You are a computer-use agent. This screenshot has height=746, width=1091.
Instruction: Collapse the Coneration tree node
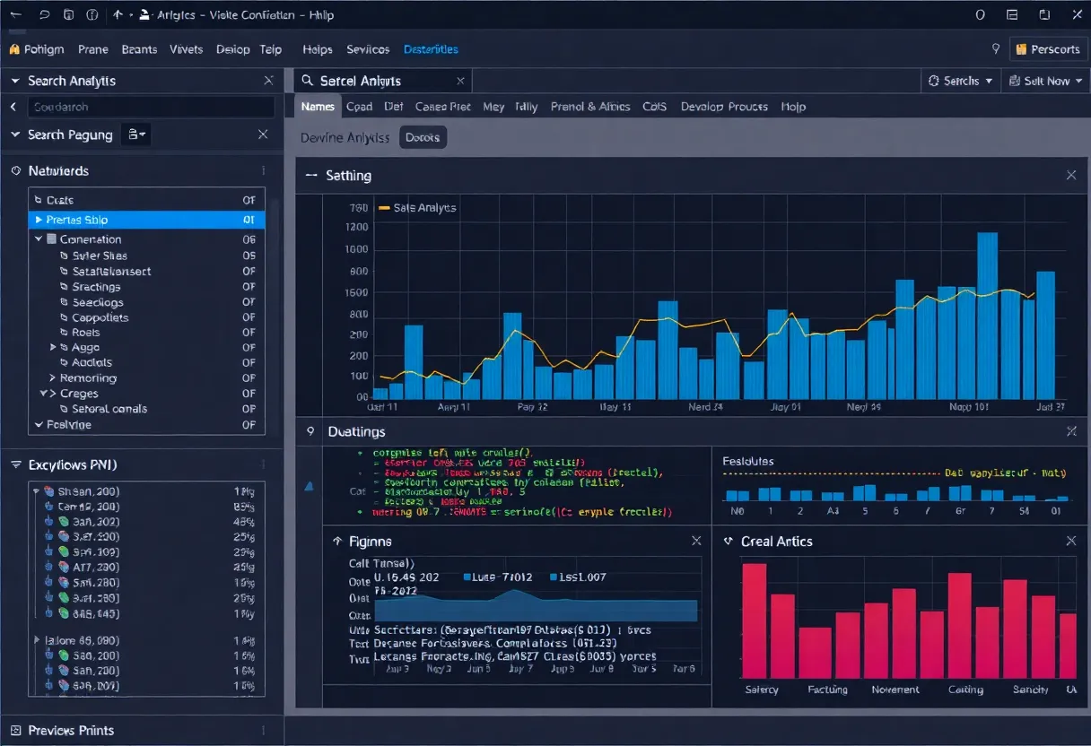pyautogui.click(x=38, y=239)
